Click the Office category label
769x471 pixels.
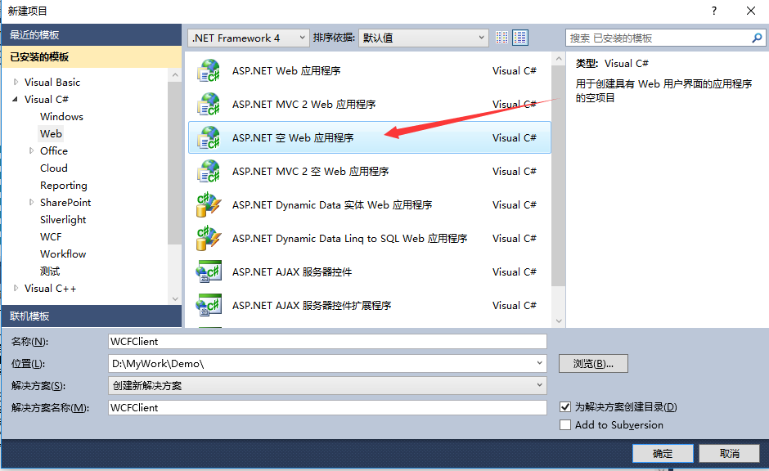pos(54,151)
